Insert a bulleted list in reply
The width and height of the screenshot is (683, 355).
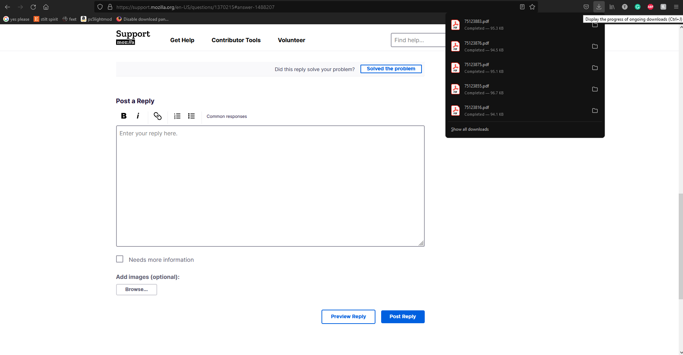point(191,116)
